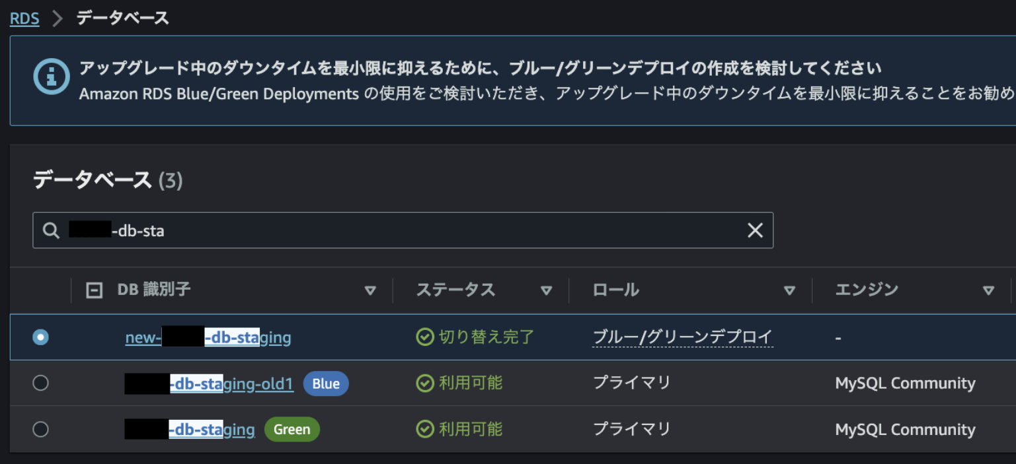Open ロール column sort arrow
This screenshot has width=1016, height=464.
pos(789,290)
